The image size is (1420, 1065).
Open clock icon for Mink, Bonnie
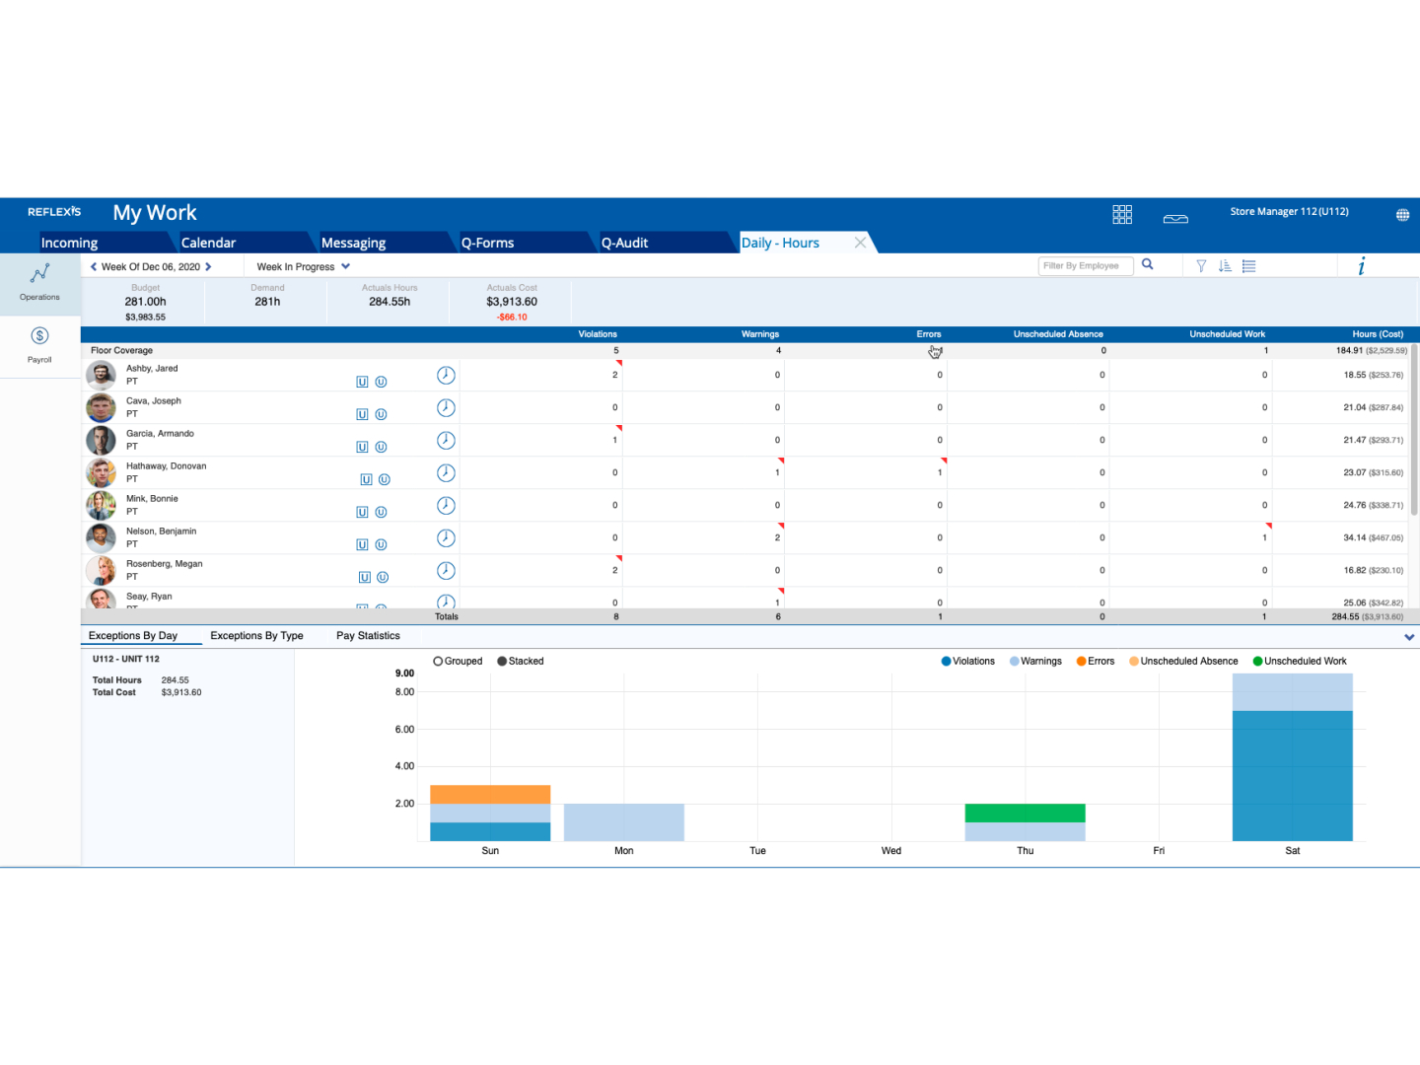tap(446, 505)
